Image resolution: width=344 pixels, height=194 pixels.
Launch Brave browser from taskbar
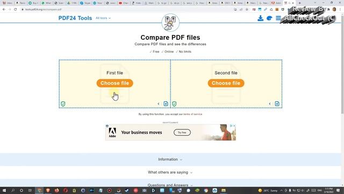click(x=48, y=190)
